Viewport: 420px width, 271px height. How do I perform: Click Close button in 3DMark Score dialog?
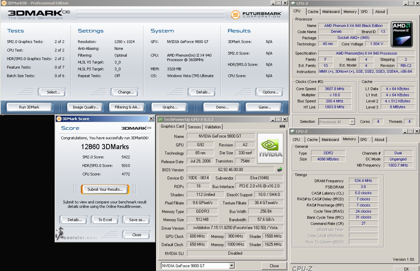pyautogui.click(x=137, y=235)
